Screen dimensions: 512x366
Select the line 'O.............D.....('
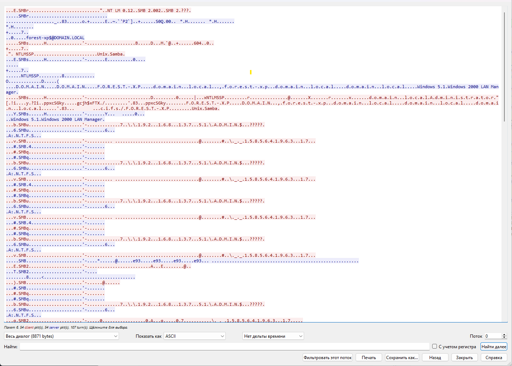(x=32, y=81)
